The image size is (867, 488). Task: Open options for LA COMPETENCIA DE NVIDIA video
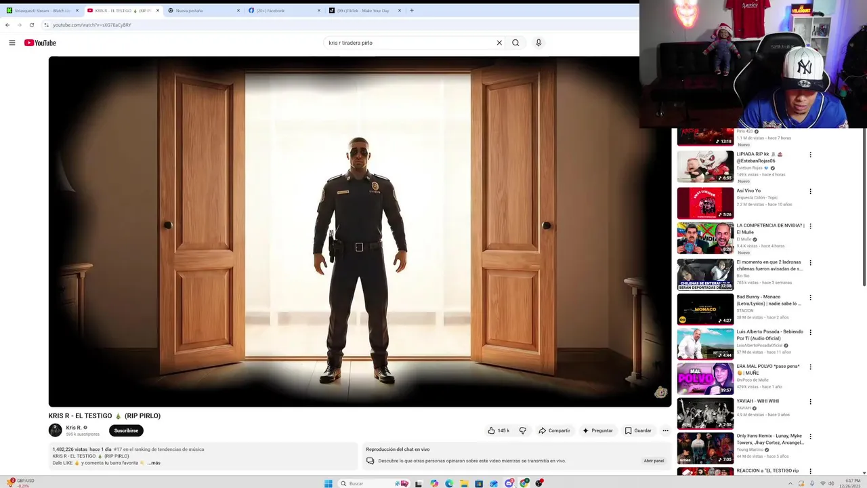click(810, 226)
